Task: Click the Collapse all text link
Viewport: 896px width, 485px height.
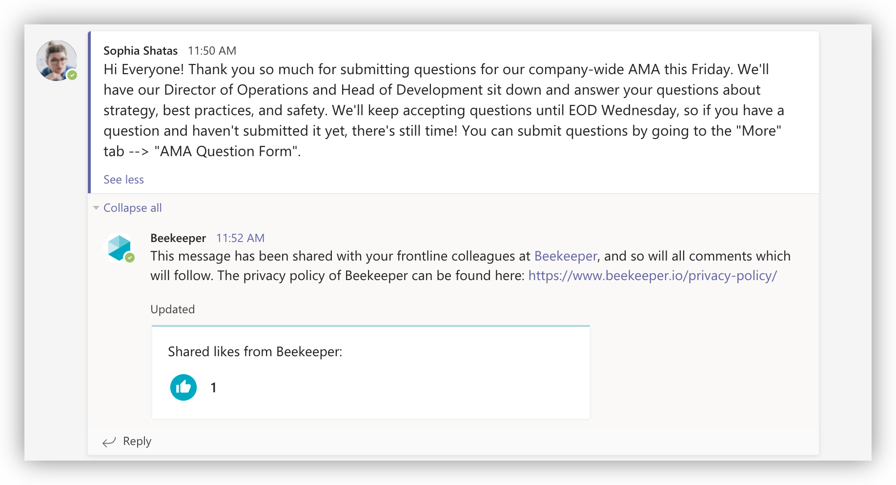Action: click(x=132, y=208)
